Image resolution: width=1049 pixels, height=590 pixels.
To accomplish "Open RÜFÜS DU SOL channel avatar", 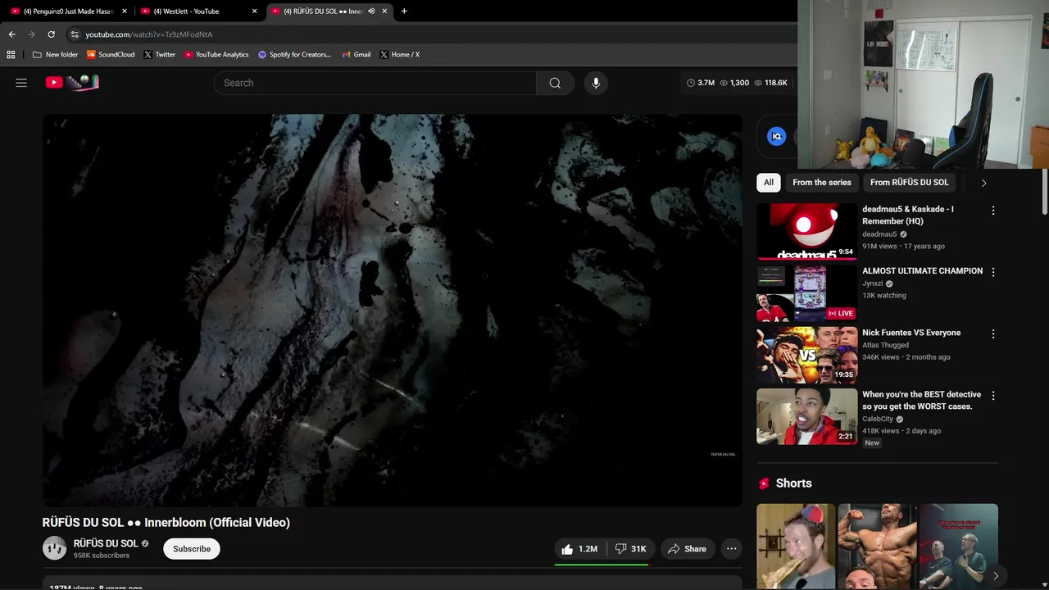I will 54,548.
